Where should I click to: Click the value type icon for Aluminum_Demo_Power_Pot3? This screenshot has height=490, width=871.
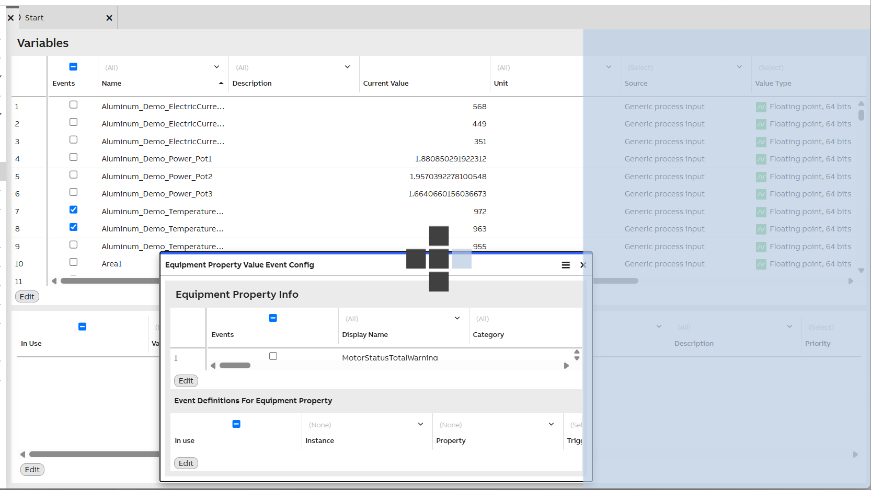tap(761, 194)
